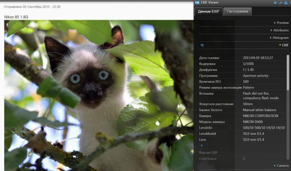
Task: Click the EXIF Viewer camera logo icon
Action: (197, 3)
